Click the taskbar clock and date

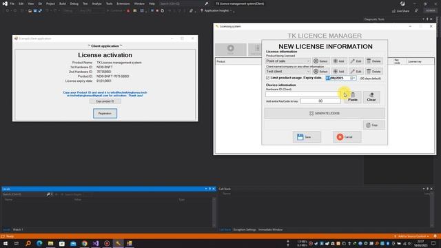pos(421,243)
